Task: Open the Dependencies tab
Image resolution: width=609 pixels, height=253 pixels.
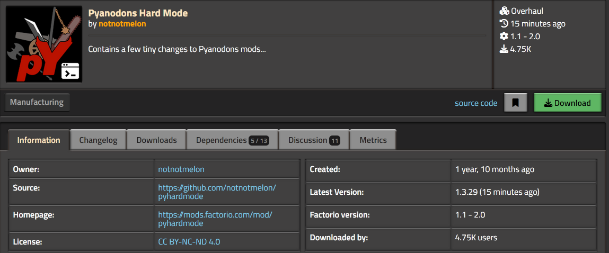Action: click(x=232, y=140)
